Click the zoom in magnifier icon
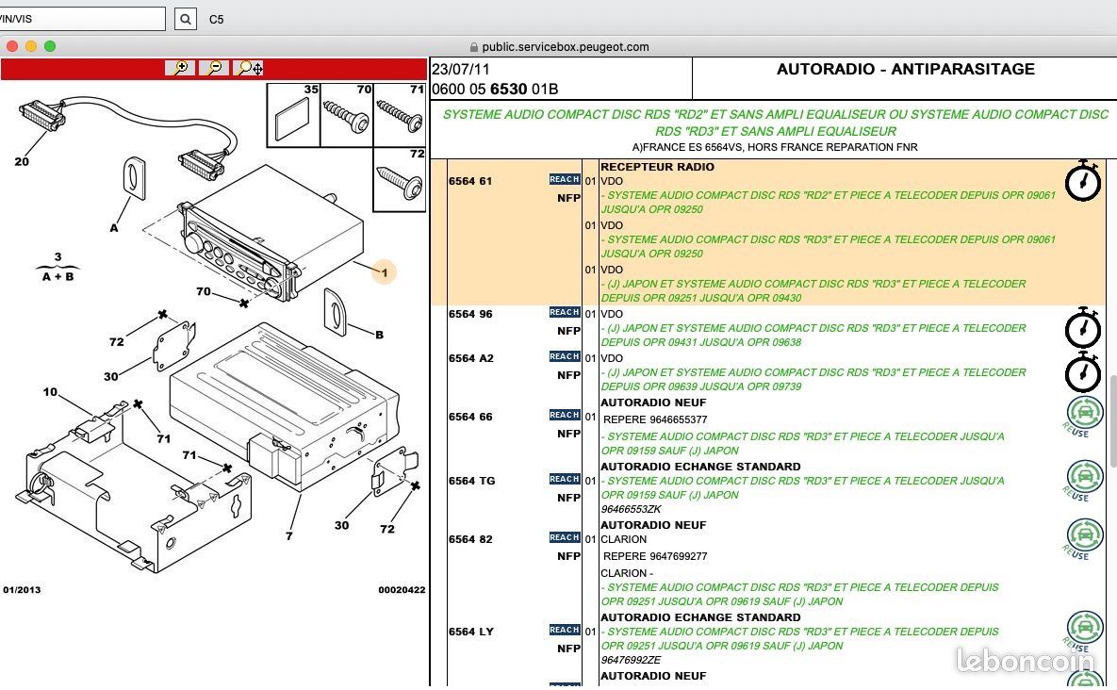Viewport: 1117px width, 690px height. pyautogui.click(x=179, y=68)
